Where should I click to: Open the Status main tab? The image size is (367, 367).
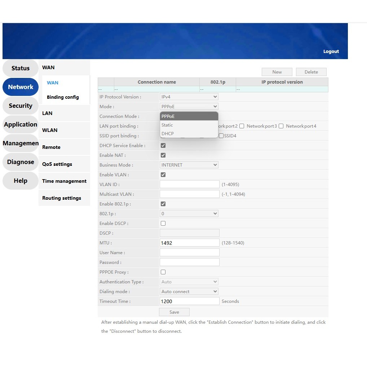(x=21, y=68)
